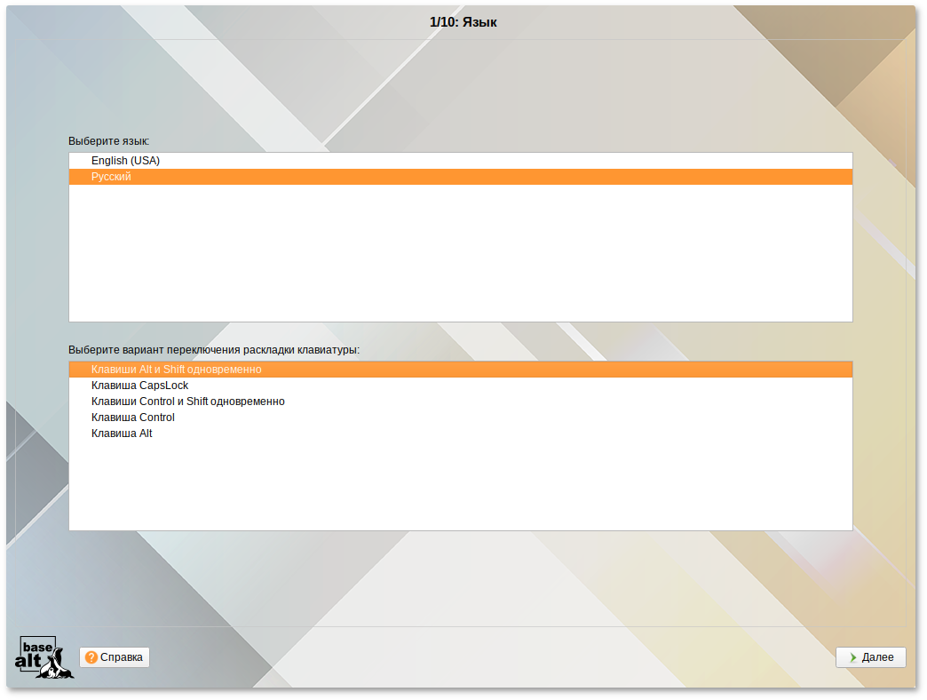Click empty area in keyboard switching list box
The height and width of the screenshot is (700, 927).
pos(460,489)
